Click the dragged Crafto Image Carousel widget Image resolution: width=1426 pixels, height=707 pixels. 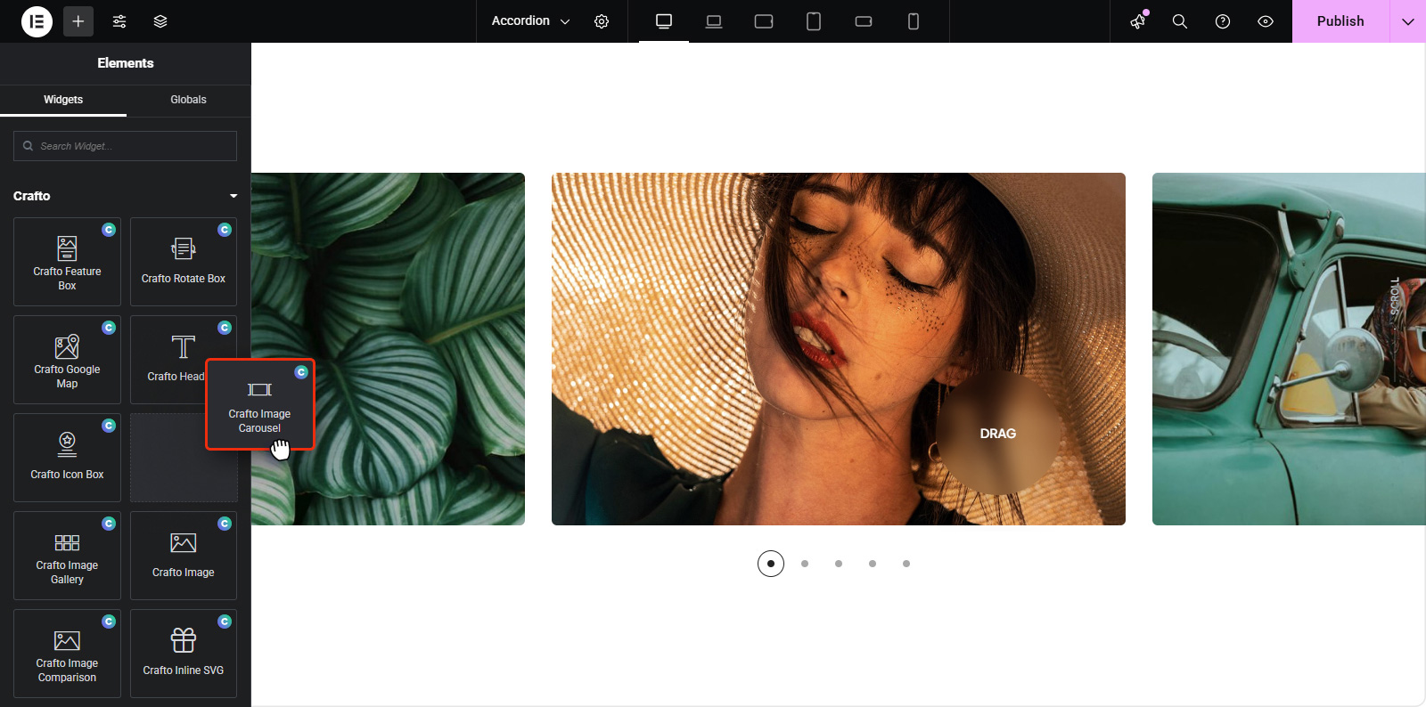tap(260, 404)
